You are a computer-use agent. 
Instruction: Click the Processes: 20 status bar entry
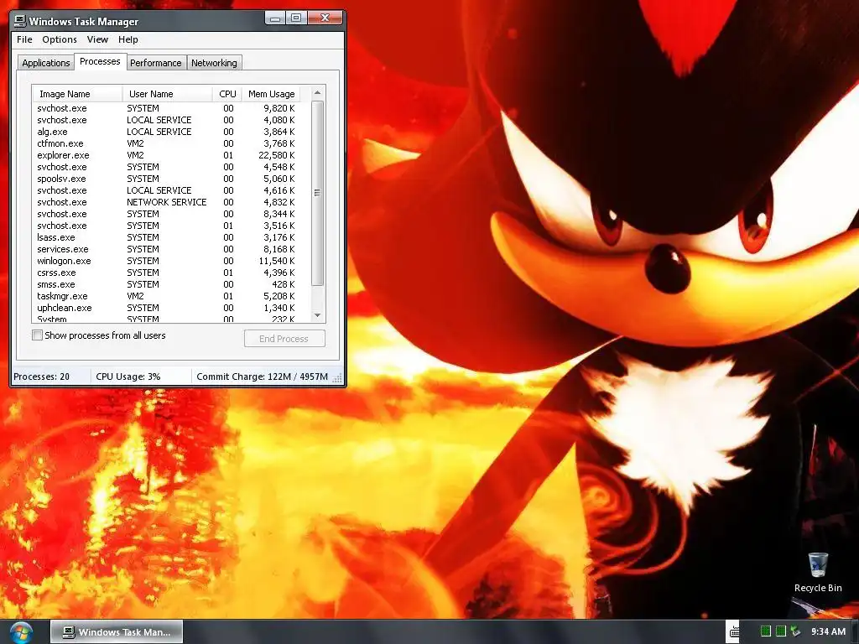pos(42,377)
